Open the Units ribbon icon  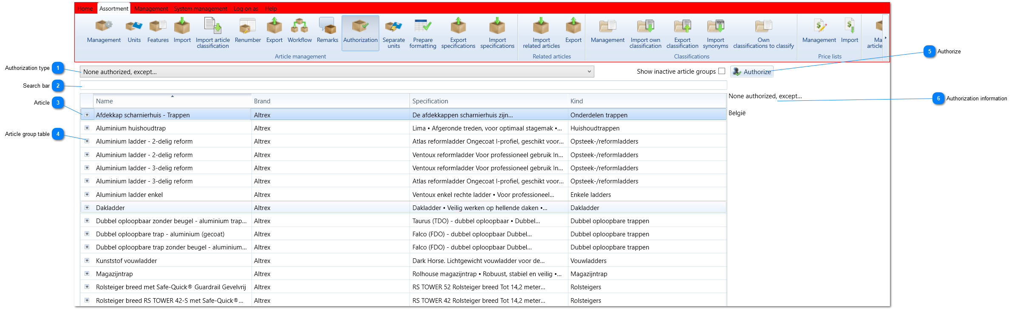(134, 30)
